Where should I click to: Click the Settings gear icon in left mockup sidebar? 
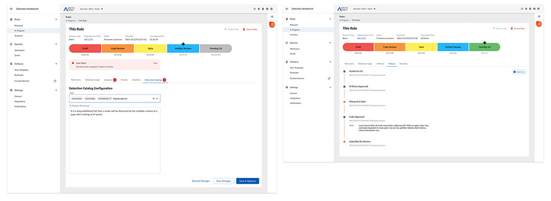pos(11,90)
